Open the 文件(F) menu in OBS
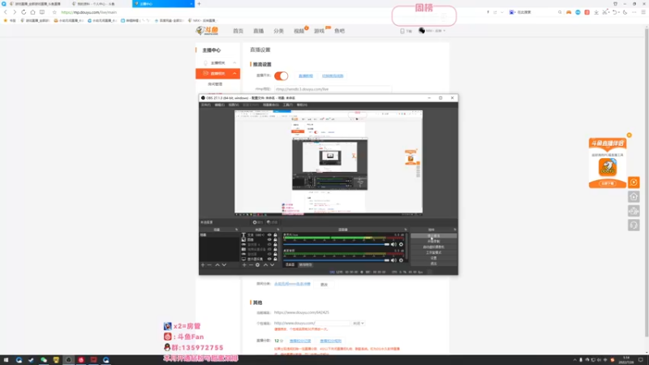The height and width of the screenshot is (365, 649). click(x=206, y=105)
